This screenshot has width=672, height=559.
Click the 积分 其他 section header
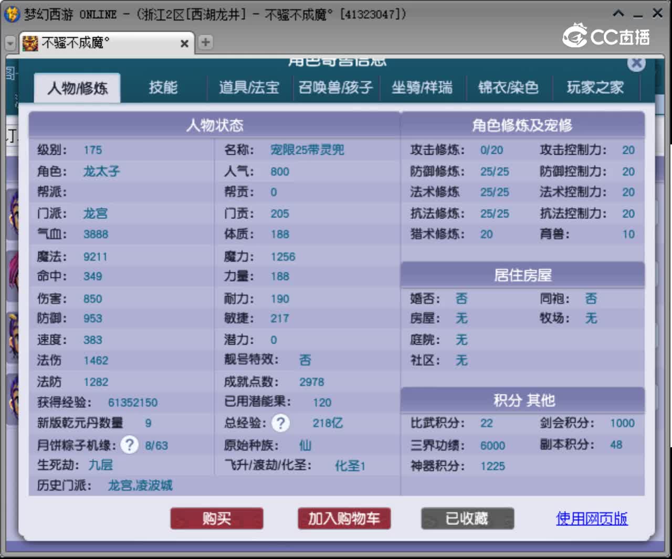522,400
